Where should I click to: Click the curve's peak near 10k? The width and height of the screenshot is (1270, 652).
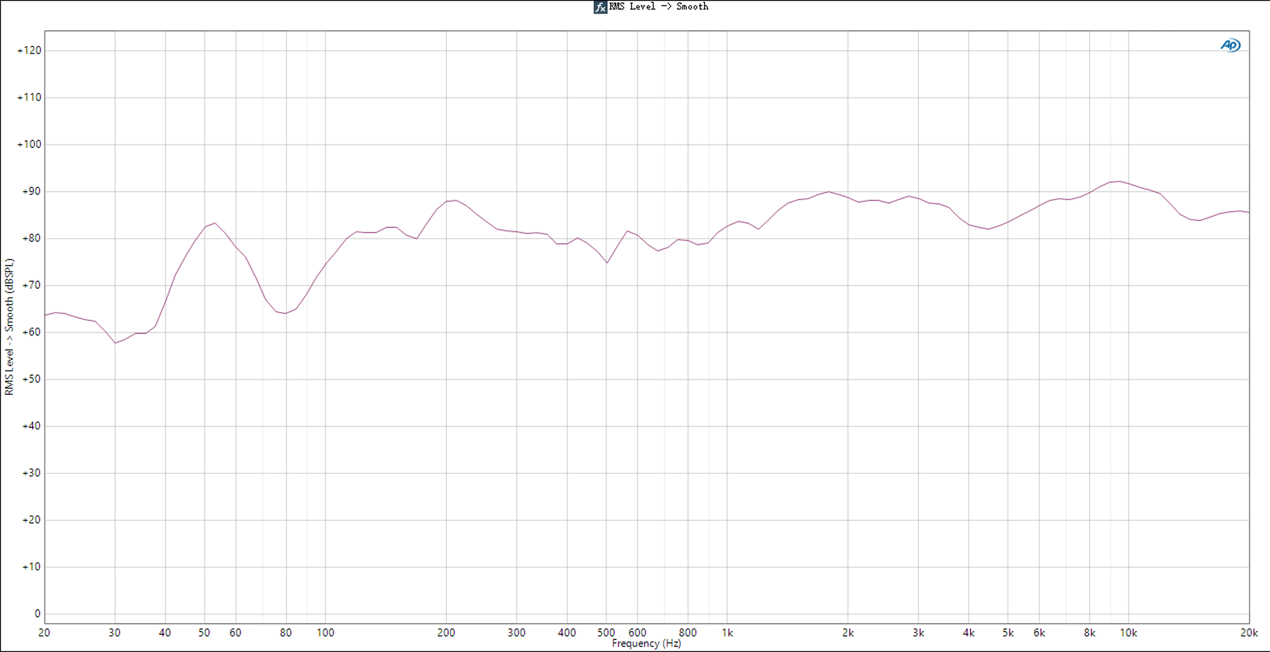(x=1120, y=181)
